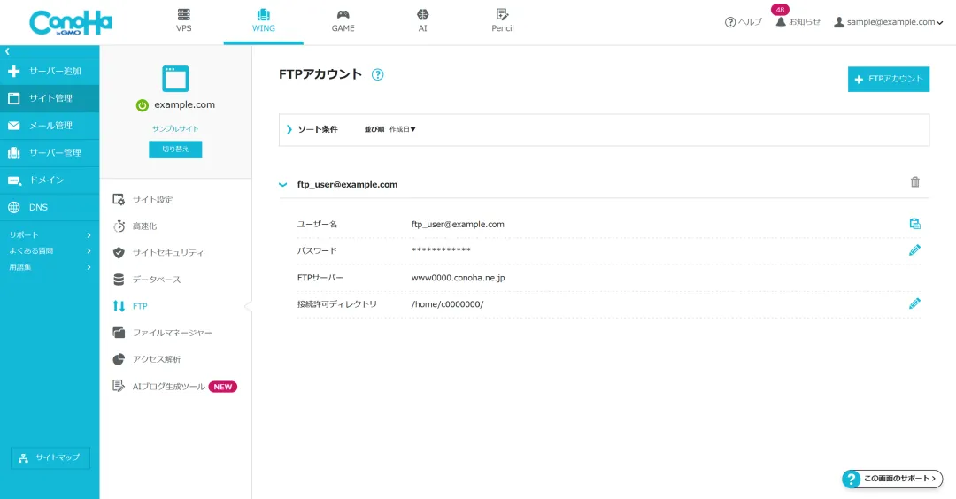Image resolution: width=956 pixels, height=499 pixels.
Task: Click green power status icon
Action: tap(142, 105)
